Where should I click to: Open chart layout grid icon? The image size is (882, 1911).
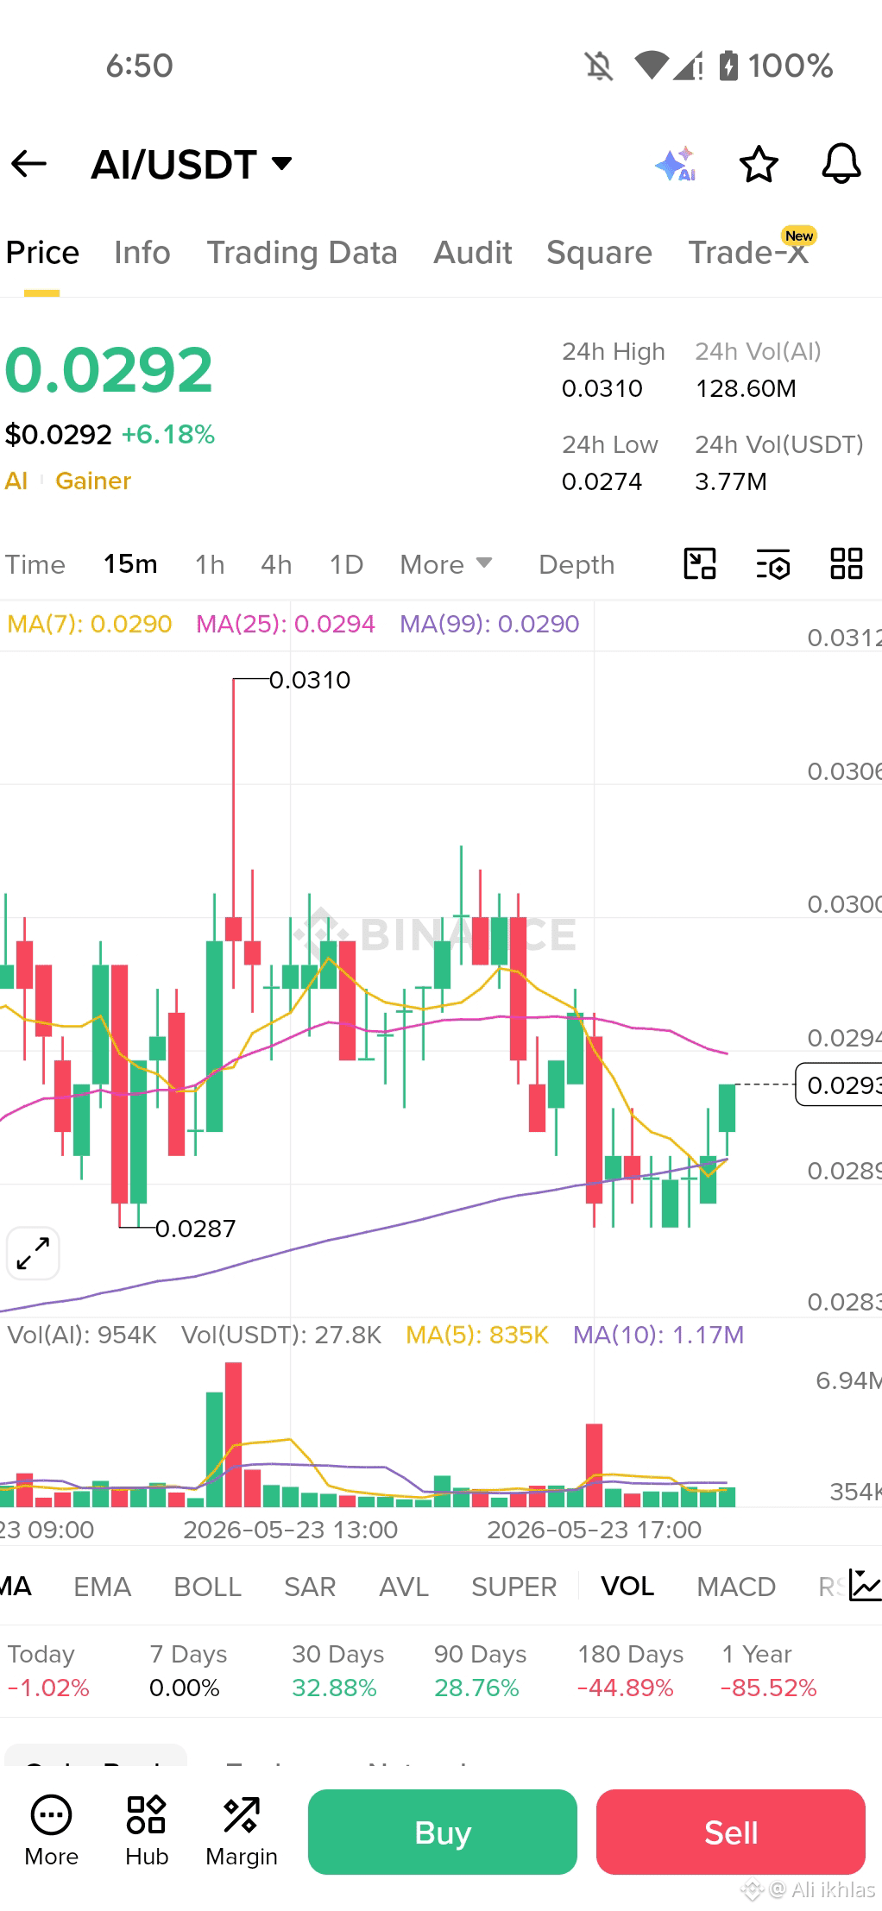pyautogui.click(x=847, y=563)
